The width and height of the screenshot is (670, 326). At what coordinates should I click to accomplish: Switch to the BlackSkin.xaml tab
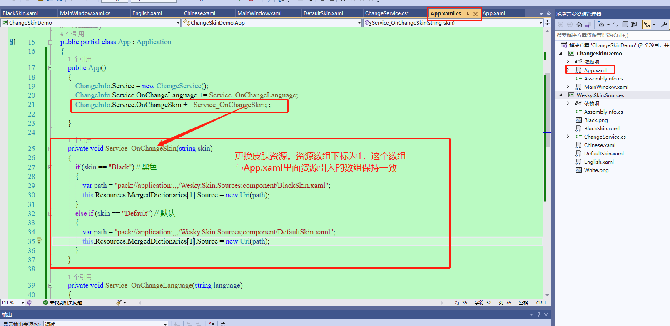pos(29,13)
